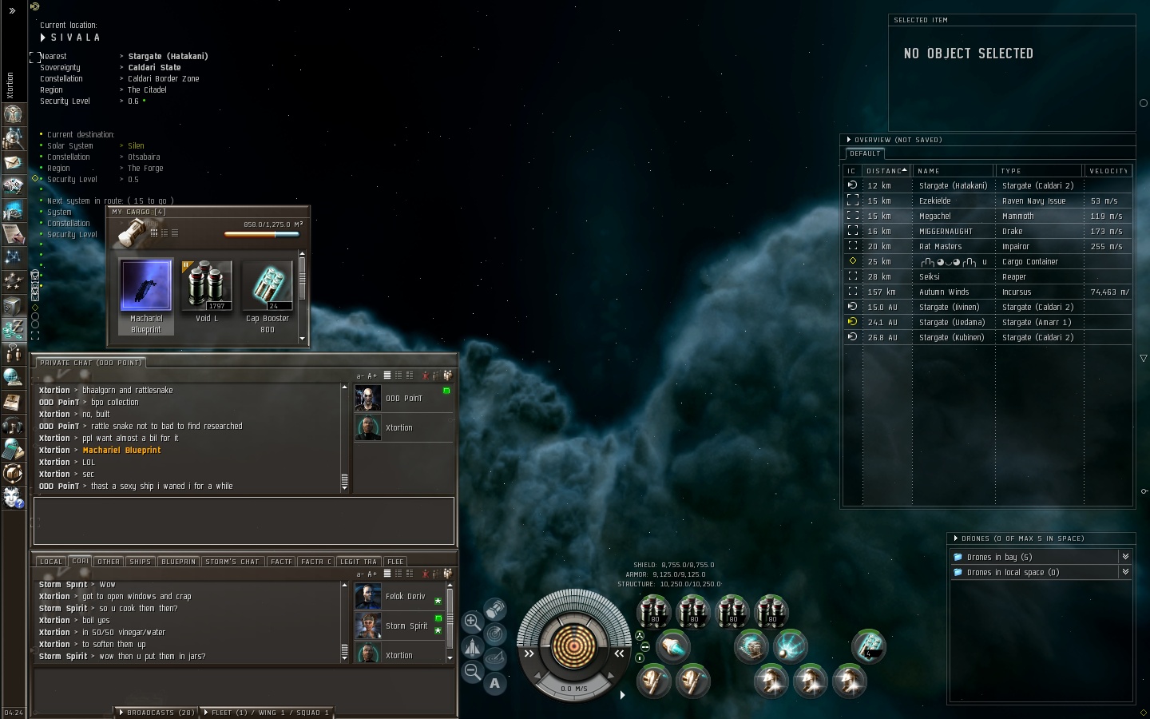Expand the SIVALA current location details

pos(43,38)
